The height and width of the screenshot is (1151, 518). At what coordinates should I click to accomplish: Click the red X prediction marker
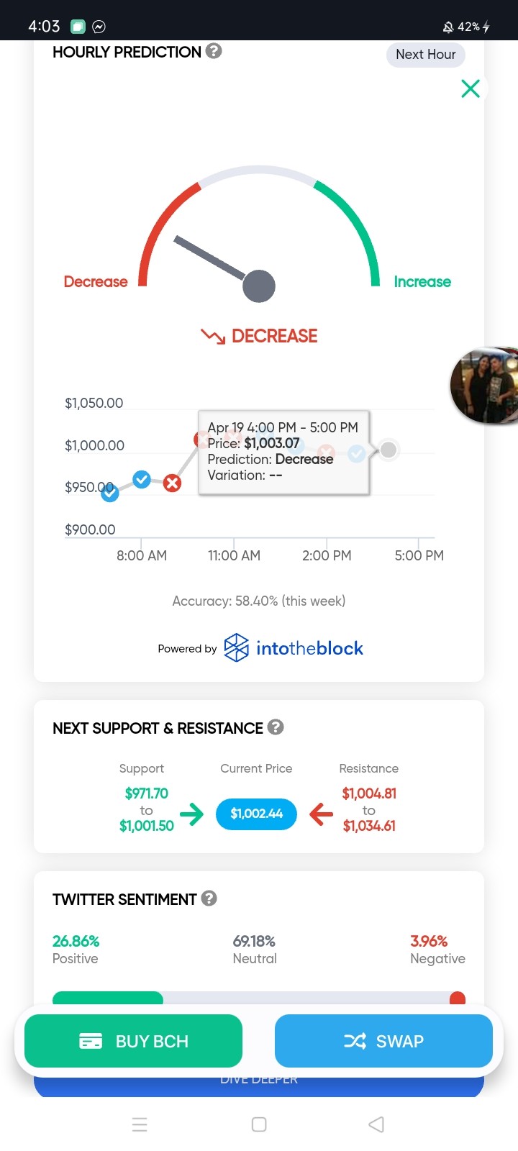172,483
